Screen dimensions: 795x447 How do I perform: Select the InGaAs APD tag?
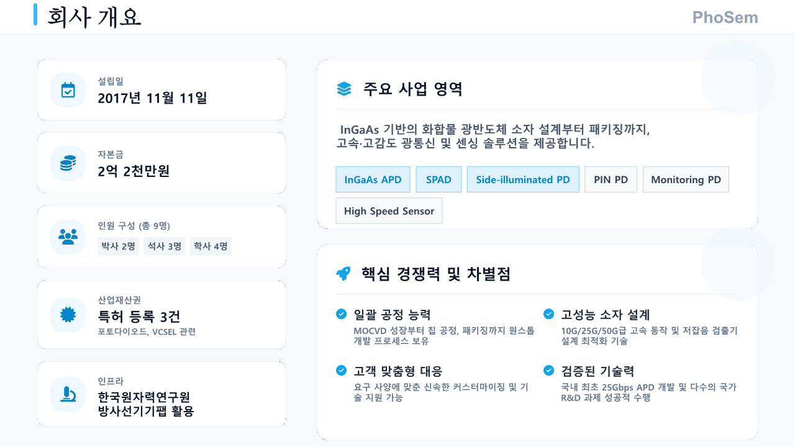pyautogui.click(x=373, y=179)
